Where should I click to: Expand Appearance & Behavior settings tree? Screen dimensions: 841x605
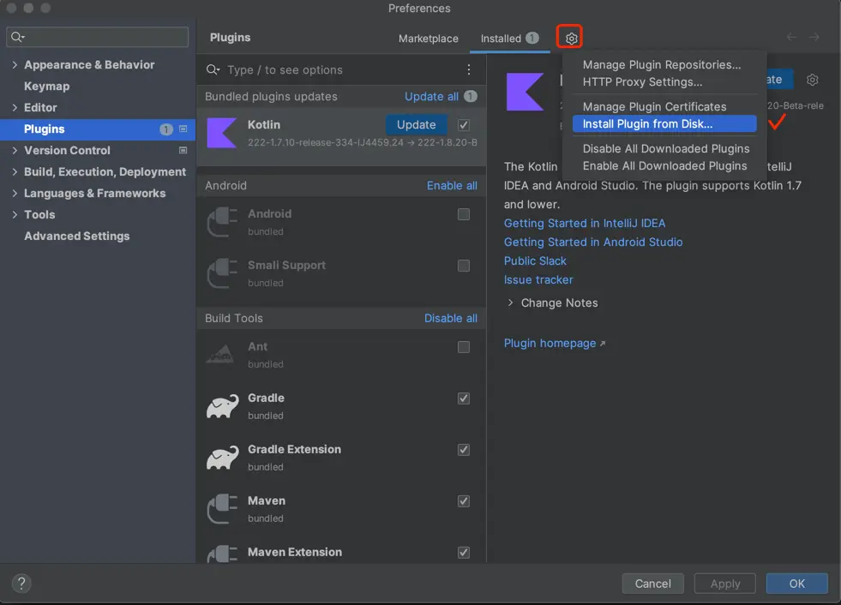[x=15, y=65]
